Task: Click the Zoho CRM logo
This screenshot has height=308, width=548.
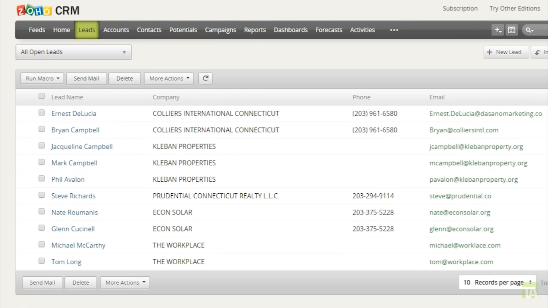Action: [x=48, y=10]
